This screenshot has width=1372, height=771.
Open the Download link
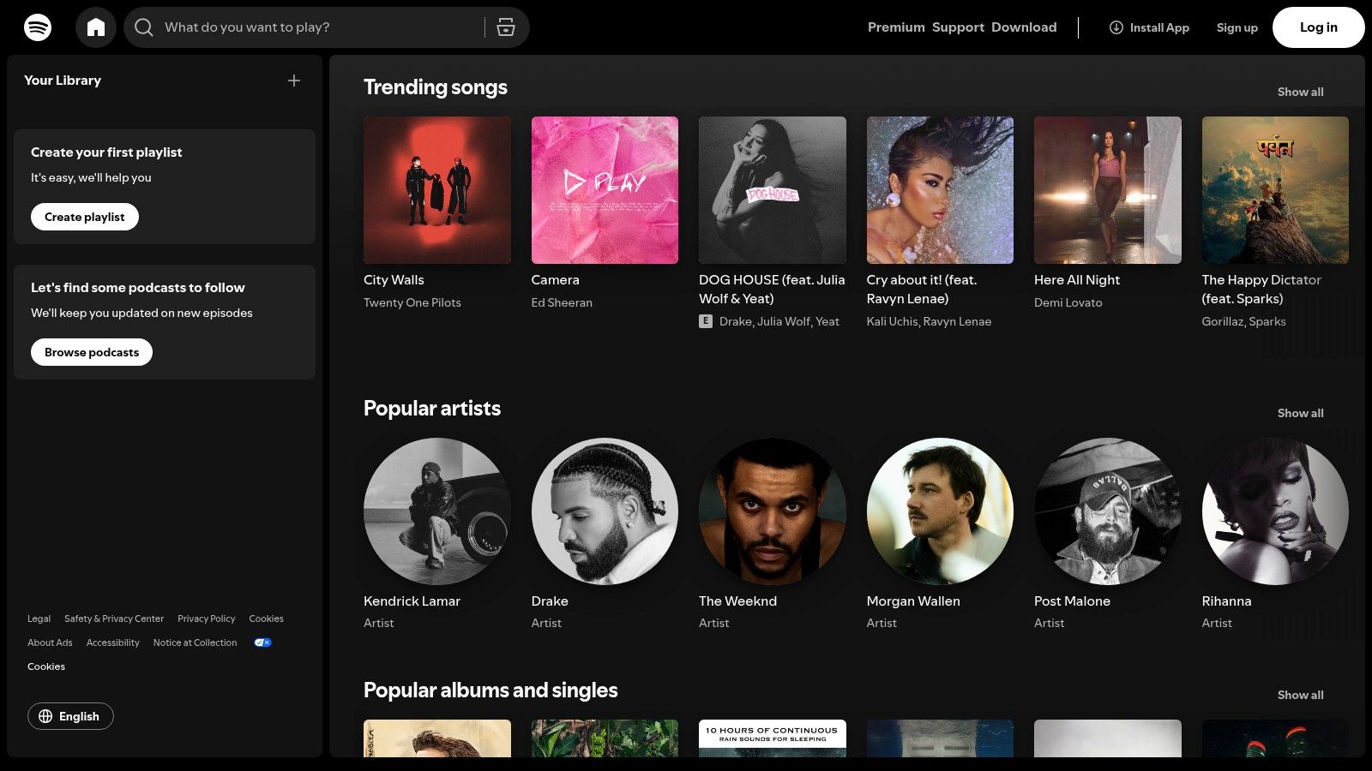pos(1024,27)
